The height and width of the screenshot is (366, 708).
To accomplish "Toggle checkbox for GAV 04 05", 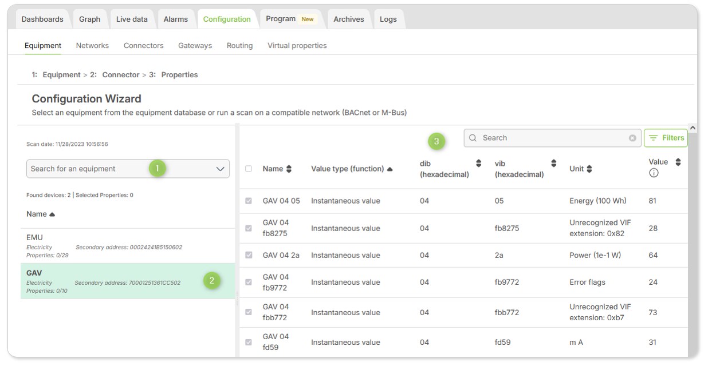I will [x=249, y=201].
